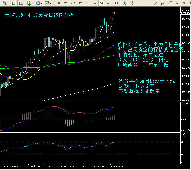The image size is (191, 170).
Task: Click the RSI 100 scale label
Action: pyautogui.click(x=183, y=135)
